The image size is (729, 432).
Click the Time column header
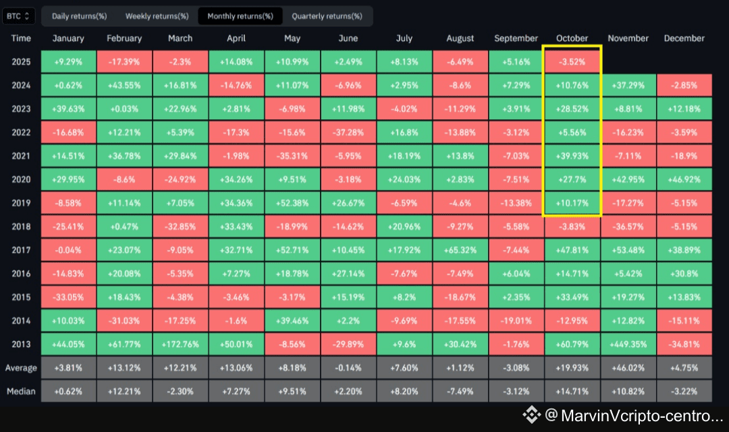[x=21, y=38]
